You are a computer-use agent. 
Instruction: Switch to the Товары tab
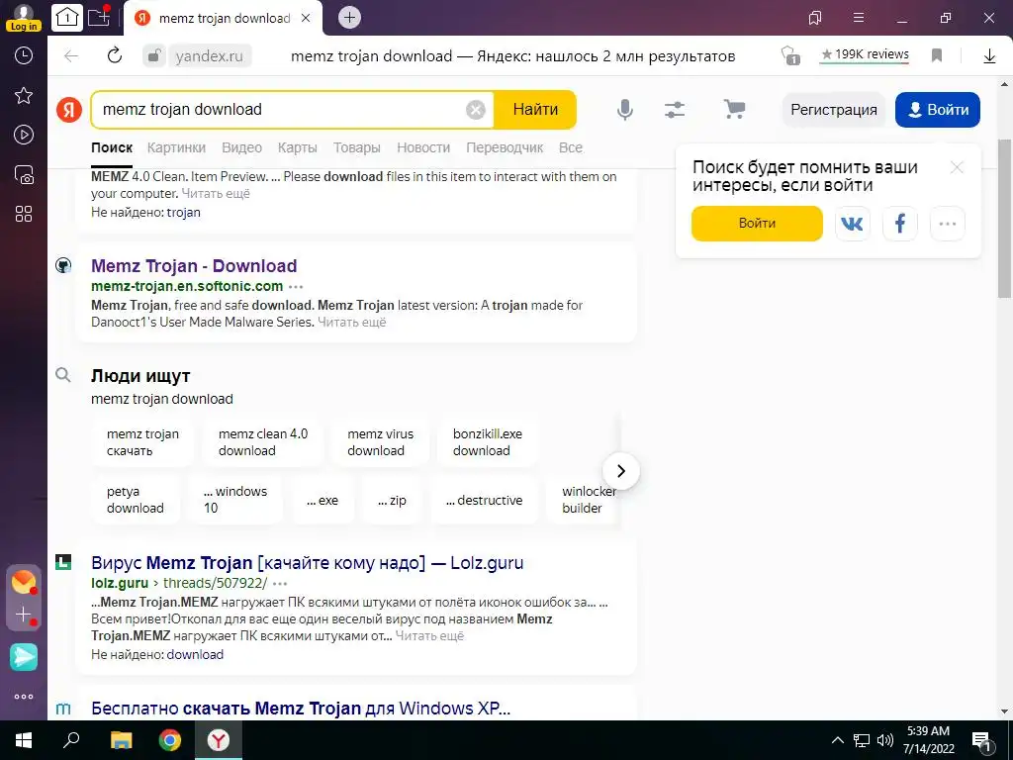[x=356, y=147]
